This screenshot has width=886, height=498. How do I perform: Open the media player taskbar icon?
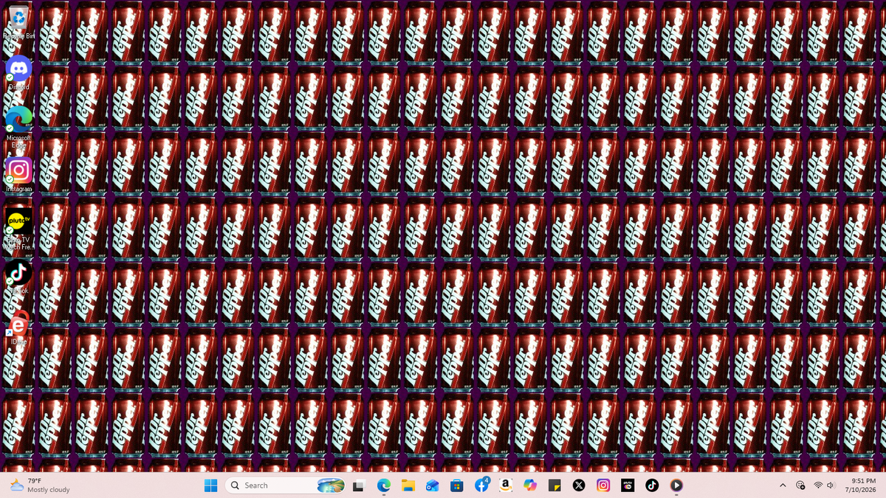tap(676, 485)
